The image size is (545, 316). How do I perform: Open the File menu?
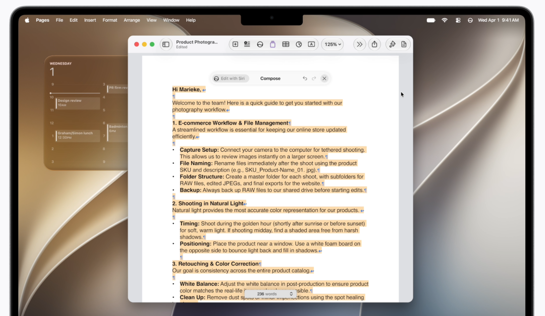60,20
